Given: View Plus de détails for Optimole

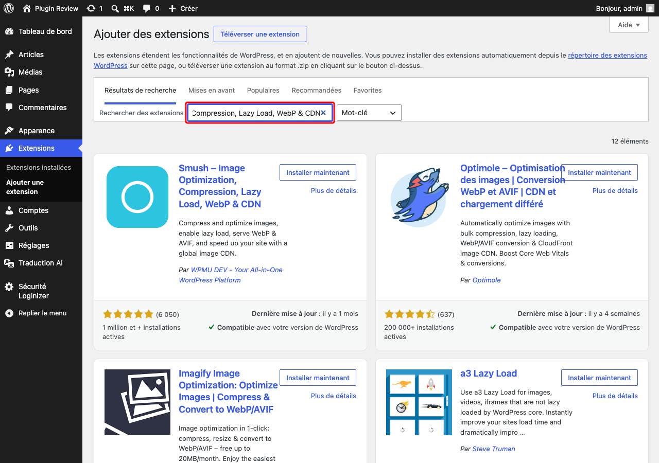Looking at the screenshot, I should (615, 190).
